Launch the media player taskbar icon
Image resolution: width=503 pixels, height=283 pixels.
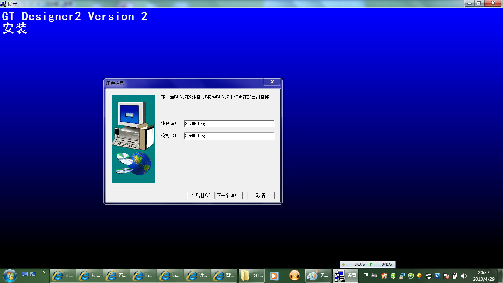point(274,276)
